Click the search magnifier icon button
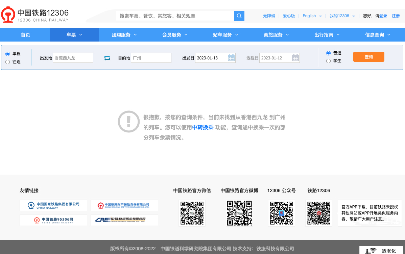This screenshot has width=405, height=254. click(x=239, y=16)
